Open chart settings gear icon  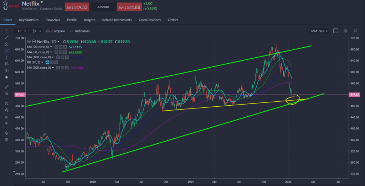pyautogui.click(x=345, y=31)
